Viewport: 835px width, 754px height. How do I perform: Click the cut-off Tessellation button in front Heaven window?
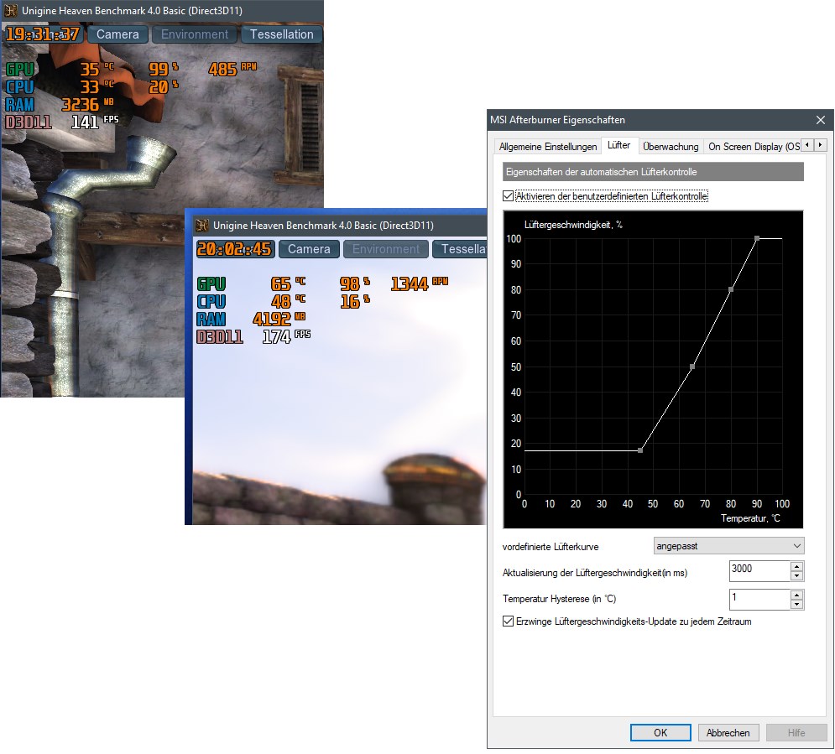tap(460, 249)
